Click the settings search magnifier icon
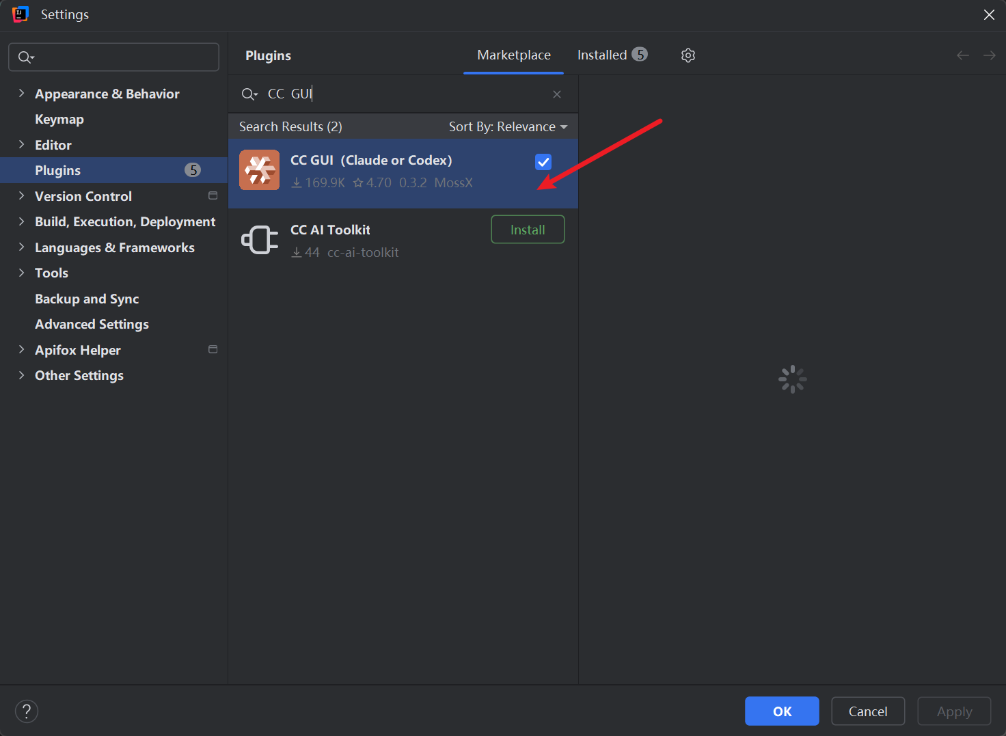Screen dimensions: 1006x736 click(26, 57)
